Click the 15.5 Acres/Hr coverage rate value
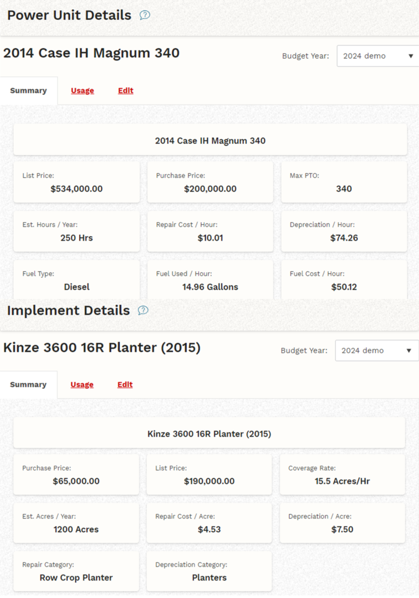Viewport: 419px width, 598px height. 342,481
